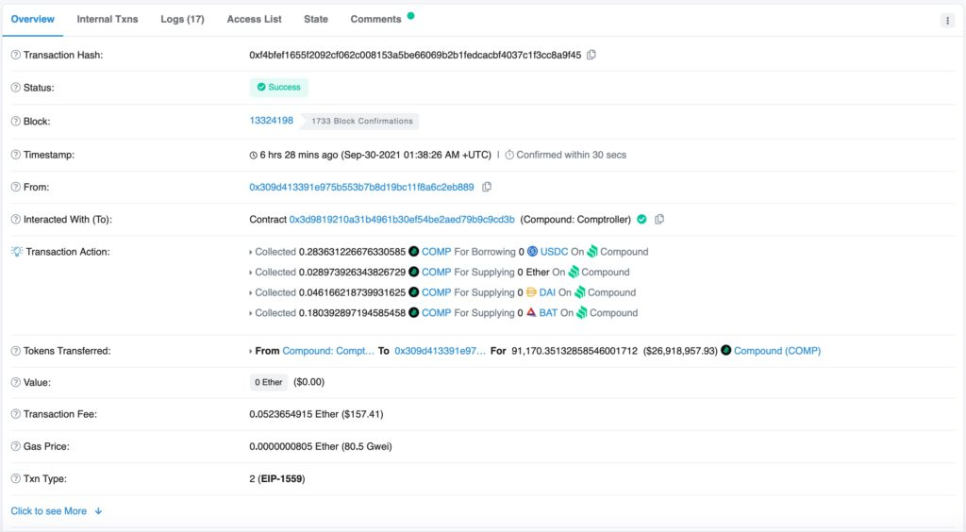Expand the Supplying 0 DAI action row arrow
The width and height of the screenshot is (966, 532).
[251, 293]
